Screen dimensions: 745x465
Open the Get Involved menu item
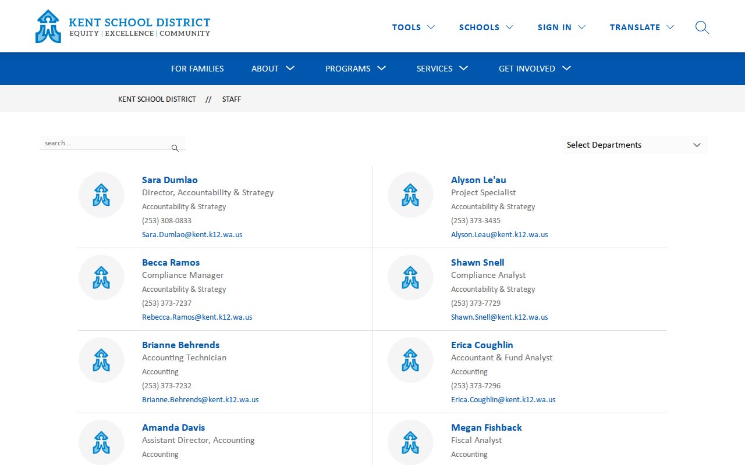527,69
